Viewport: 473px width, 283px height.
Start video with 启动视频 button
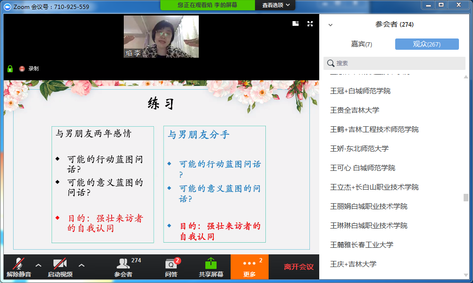(60, 267)
